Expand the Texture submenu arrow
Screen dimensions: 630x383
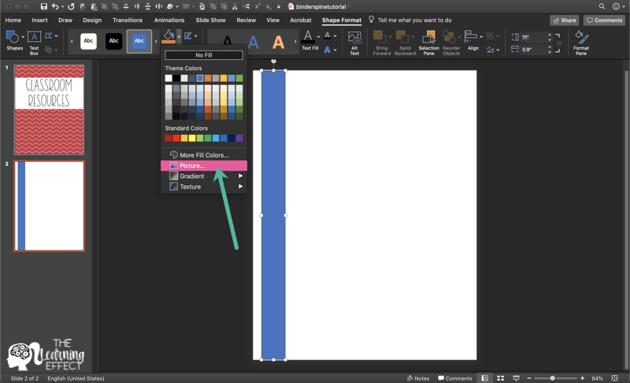point(240,187)
